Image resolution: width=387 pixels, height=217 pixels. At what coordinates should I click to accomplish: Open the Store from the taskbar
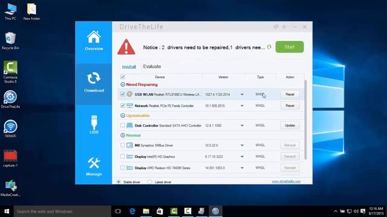pos(160,211)
